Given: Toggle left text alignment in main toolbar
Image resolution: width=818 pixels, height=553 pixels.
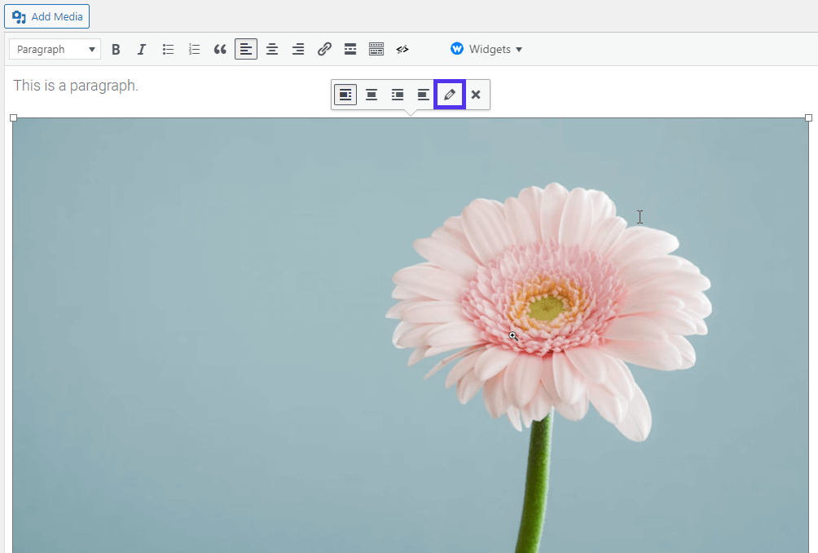Looking at the screenshot, I should 246,49.
